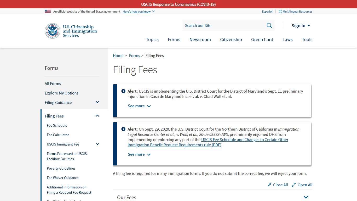Open Additional Information on Reduced Fee Request
The height and width of the screenshot is (201, 357).
click(x=69, y=190)
